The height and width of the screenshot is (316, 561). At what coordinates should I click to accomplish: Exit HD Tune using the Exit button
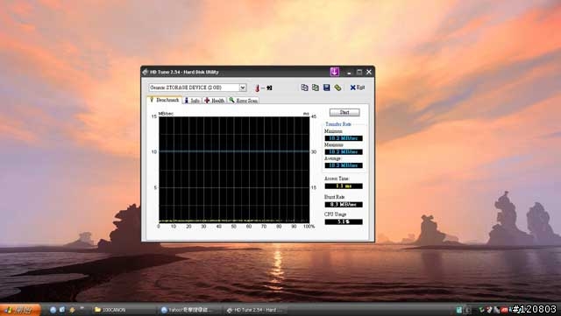pos(358,88)
